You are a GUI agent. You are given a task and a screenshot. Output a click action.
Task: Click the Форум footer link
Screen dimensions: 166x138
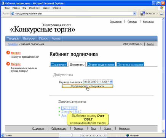107,128
